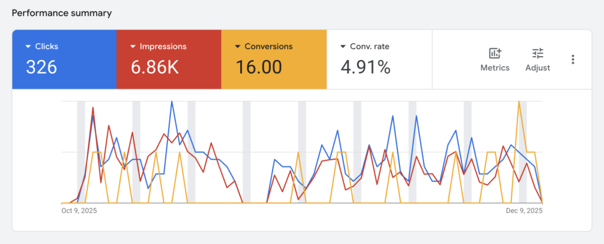Click the 4.91% conversion rate value

point(366,67)
